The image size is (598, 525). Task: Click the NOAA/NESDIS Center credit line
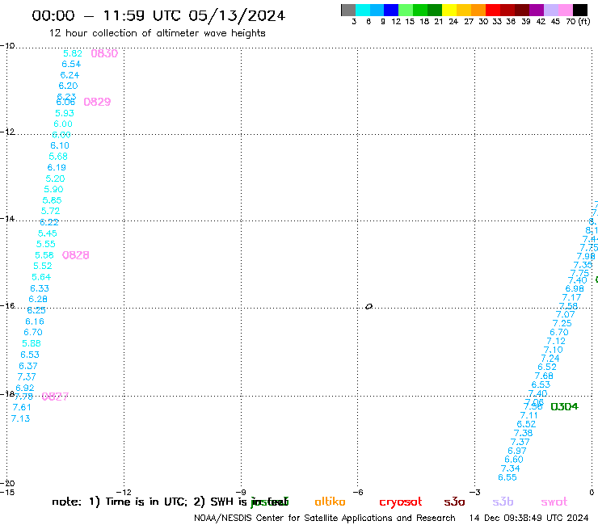[x=325, y=518]
